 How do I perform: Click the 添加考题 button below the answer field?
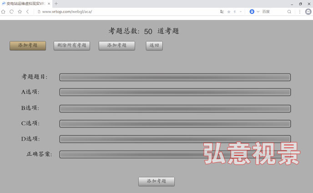(156, 182)
